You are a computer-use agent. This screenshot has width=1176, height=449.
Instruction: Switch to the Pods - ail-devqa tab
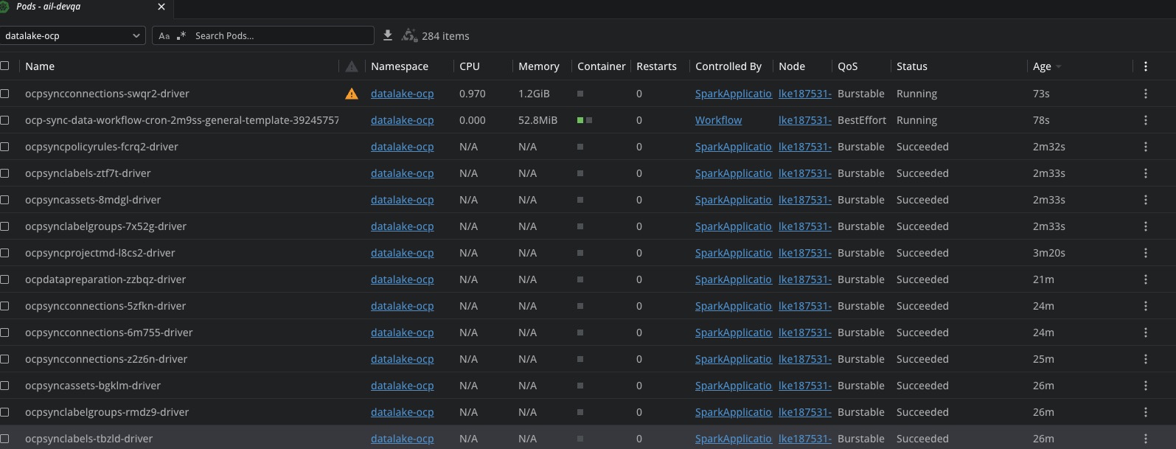point(49,7)
